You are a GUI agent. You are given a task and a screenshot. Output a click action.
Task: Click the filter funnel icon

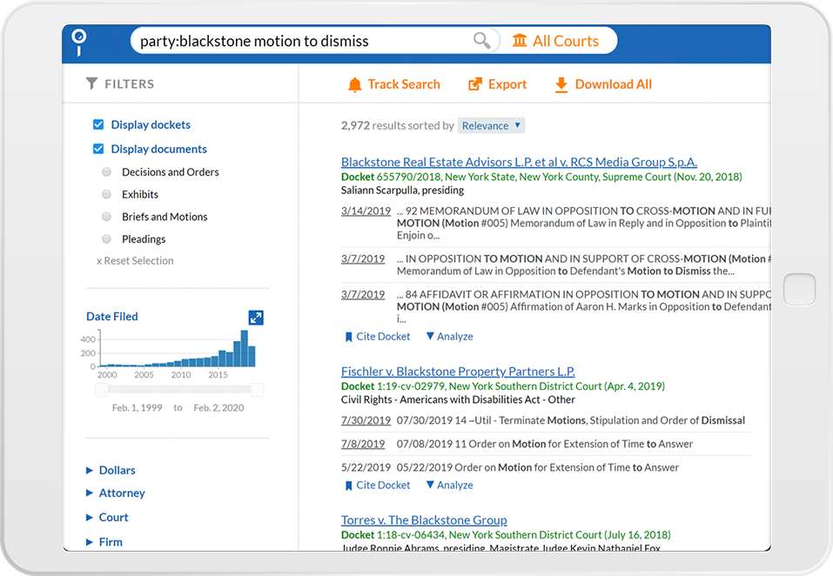(x=92, y=84)
